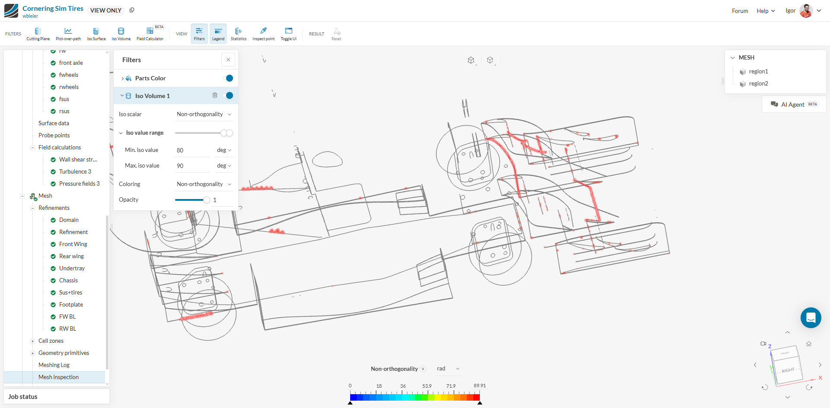Click the Opacity slider handle
Viewport: 830px width, 408px height.
tap(207, 200)
